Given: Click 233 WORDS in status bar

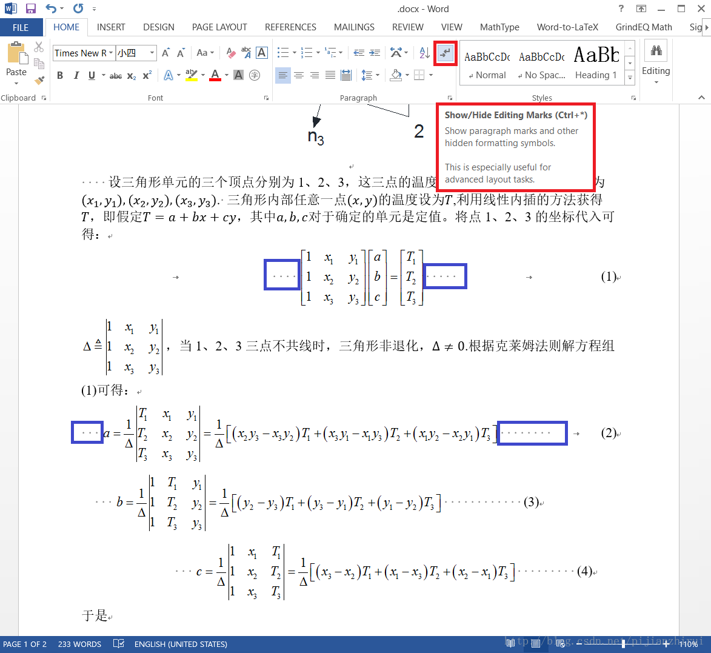Looking at the screenshot, I should coord(79,644).
